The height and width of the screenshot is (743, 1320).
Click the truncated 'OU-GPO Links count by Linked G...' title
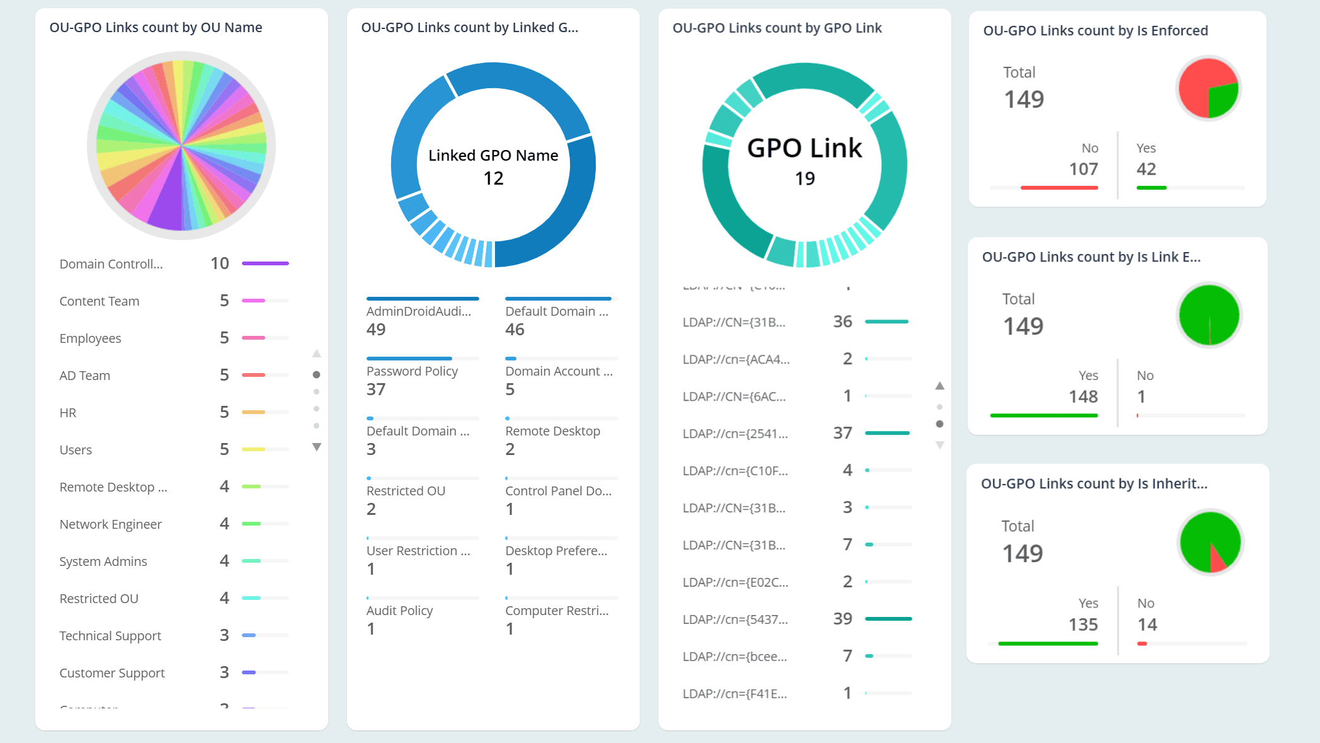tap(470, 28)
